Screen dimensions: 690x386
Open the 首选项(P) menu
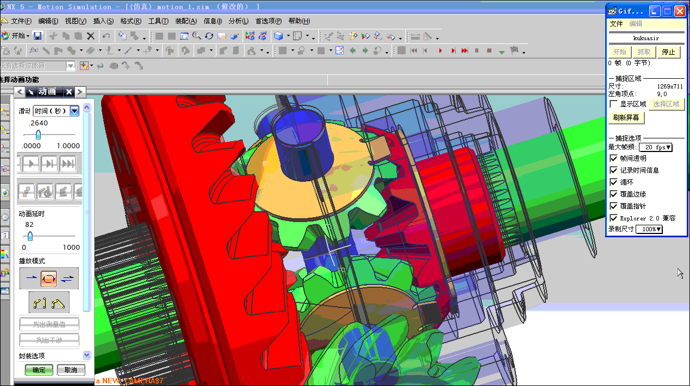tap(269, 21)
